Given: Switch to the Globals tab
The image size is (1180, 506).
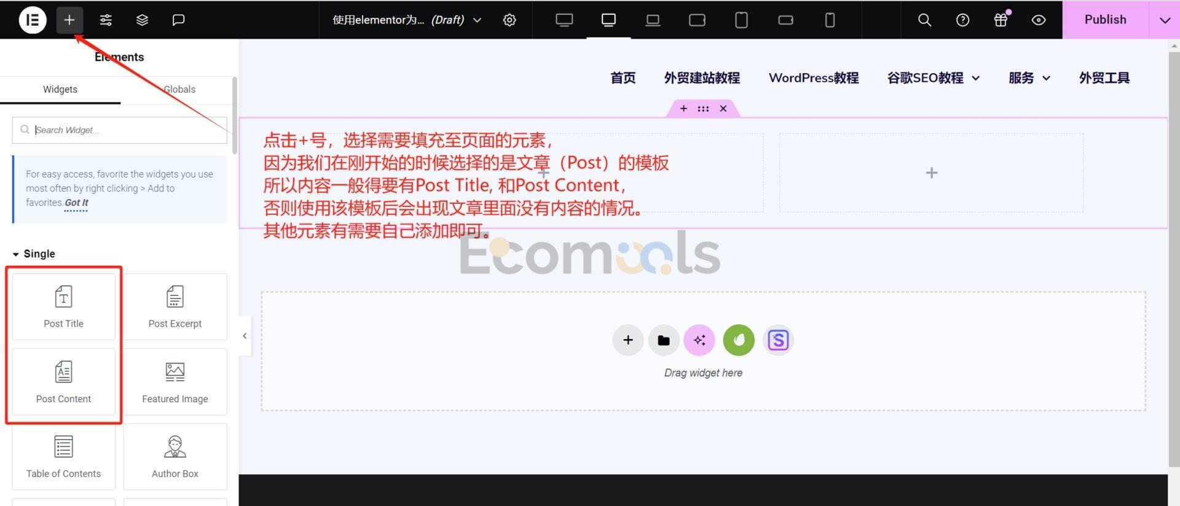Looking at the screenshot, I should point(179,89).
